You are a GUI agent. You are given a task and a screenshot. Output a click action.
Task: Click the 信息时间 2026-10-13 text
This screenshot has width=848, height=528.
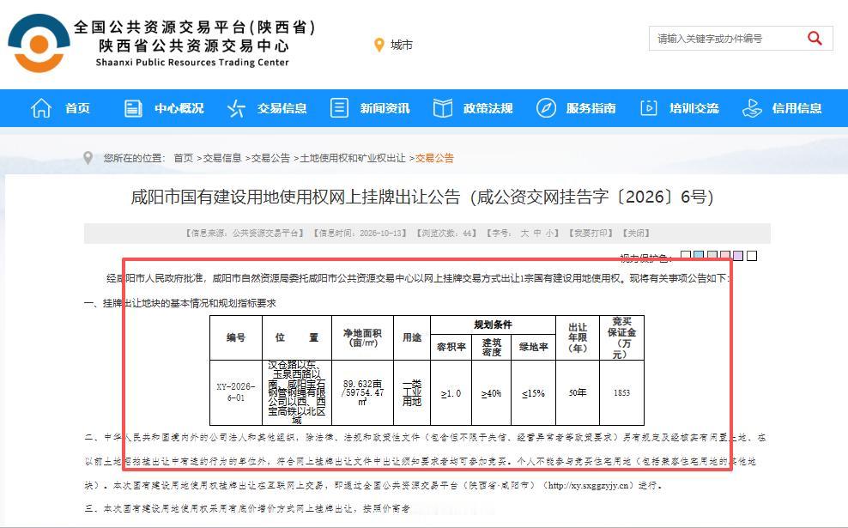[360, 234]
